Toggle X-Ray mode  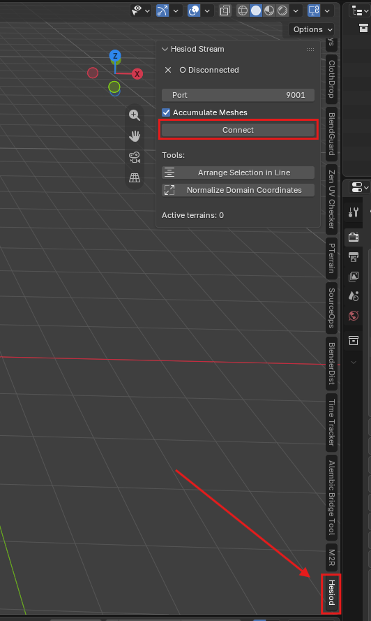pyautogui.click(x=225, y=10)
